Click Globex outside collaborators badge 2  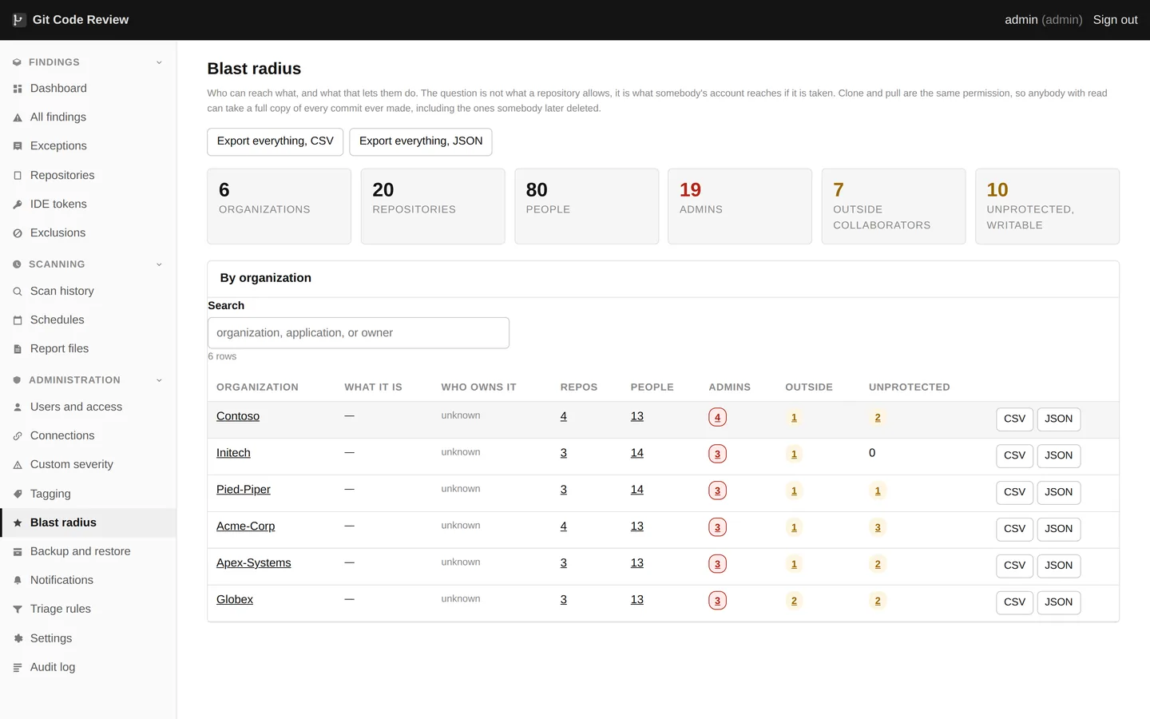click(x=794, y=601)
